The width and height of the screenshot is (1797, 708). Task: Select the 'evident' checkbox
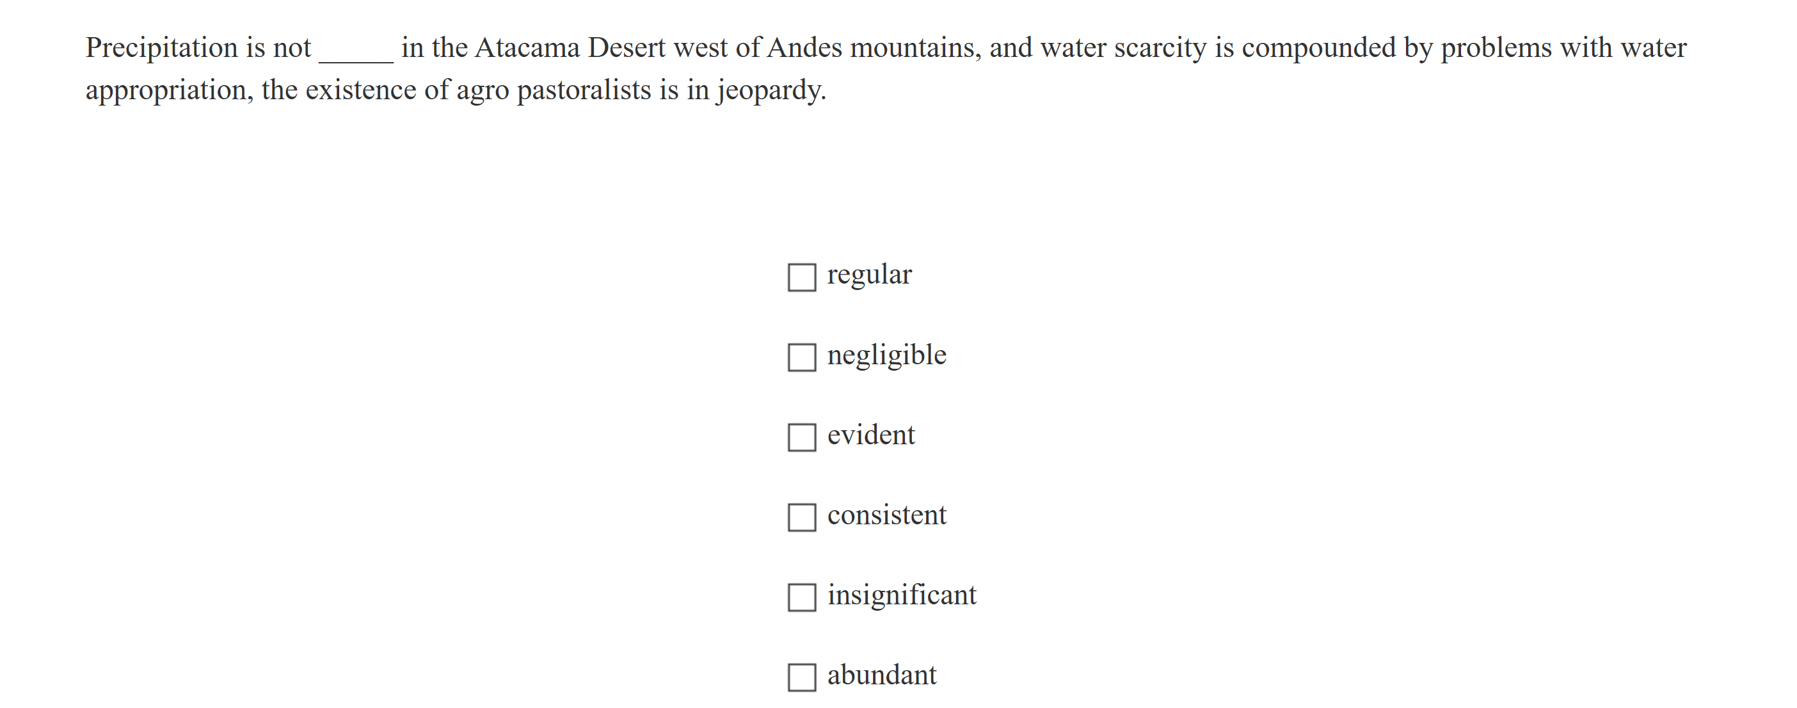point(801,437)
